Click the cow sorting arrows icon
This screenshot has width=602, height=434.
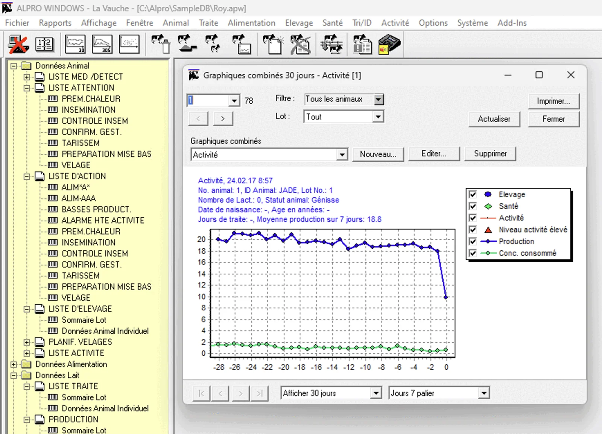331,44
